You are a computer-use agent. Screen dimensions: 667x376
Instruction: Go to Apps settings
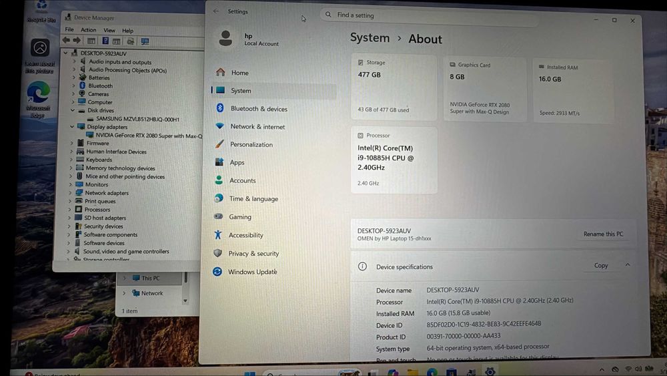tap(237, 162)
